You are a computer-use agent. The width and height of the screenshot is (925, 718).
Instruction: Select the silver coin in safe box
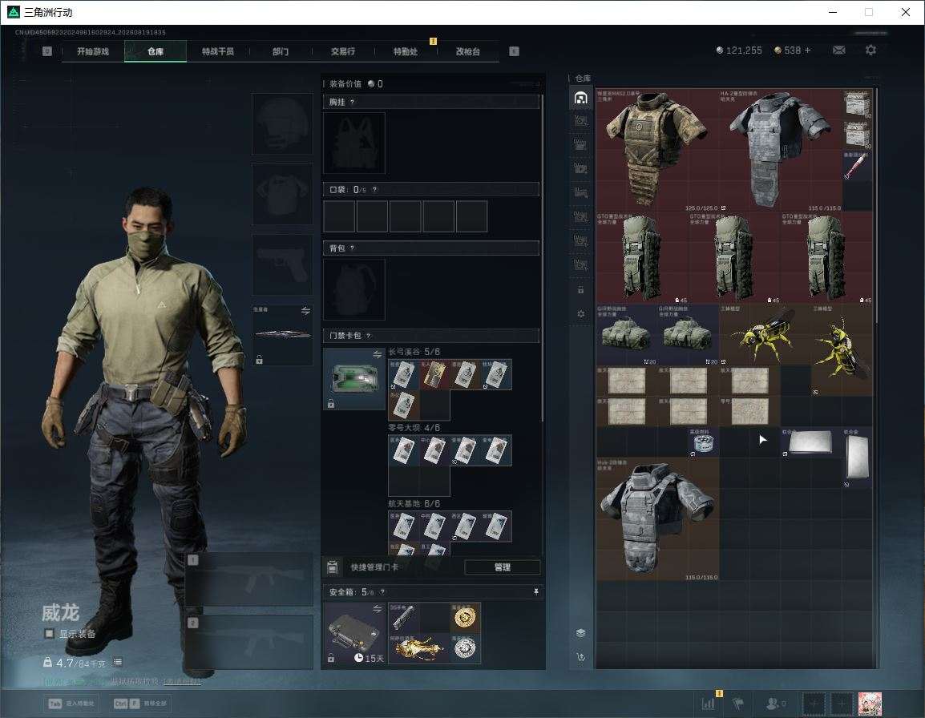[x=465, y=648]
